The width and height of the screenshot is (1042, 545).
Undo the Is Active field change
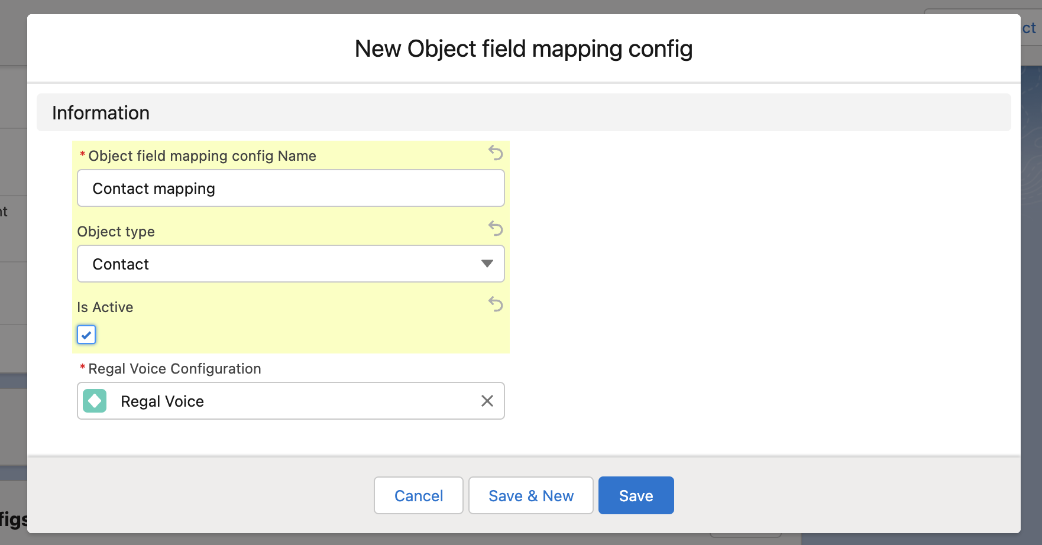(x=496, y=304)
